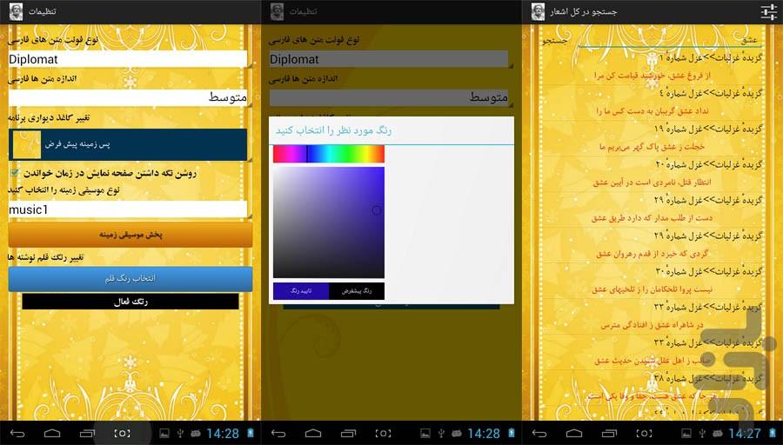Click the default wallpaper thumbnail beside پس زمینه پیش فرض
The width and height of the screenshot is (783, 445).
[x=28, y=144]
